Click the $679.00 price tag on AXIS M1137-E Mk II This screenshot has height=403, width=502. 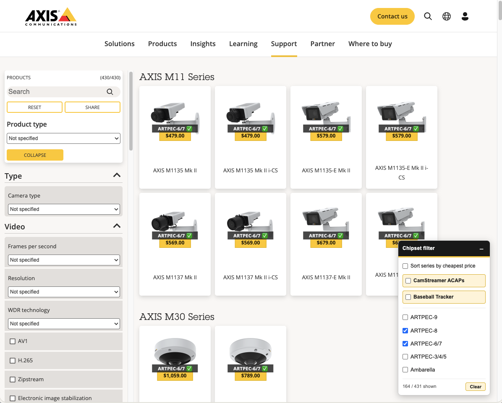tap(326, 243)
